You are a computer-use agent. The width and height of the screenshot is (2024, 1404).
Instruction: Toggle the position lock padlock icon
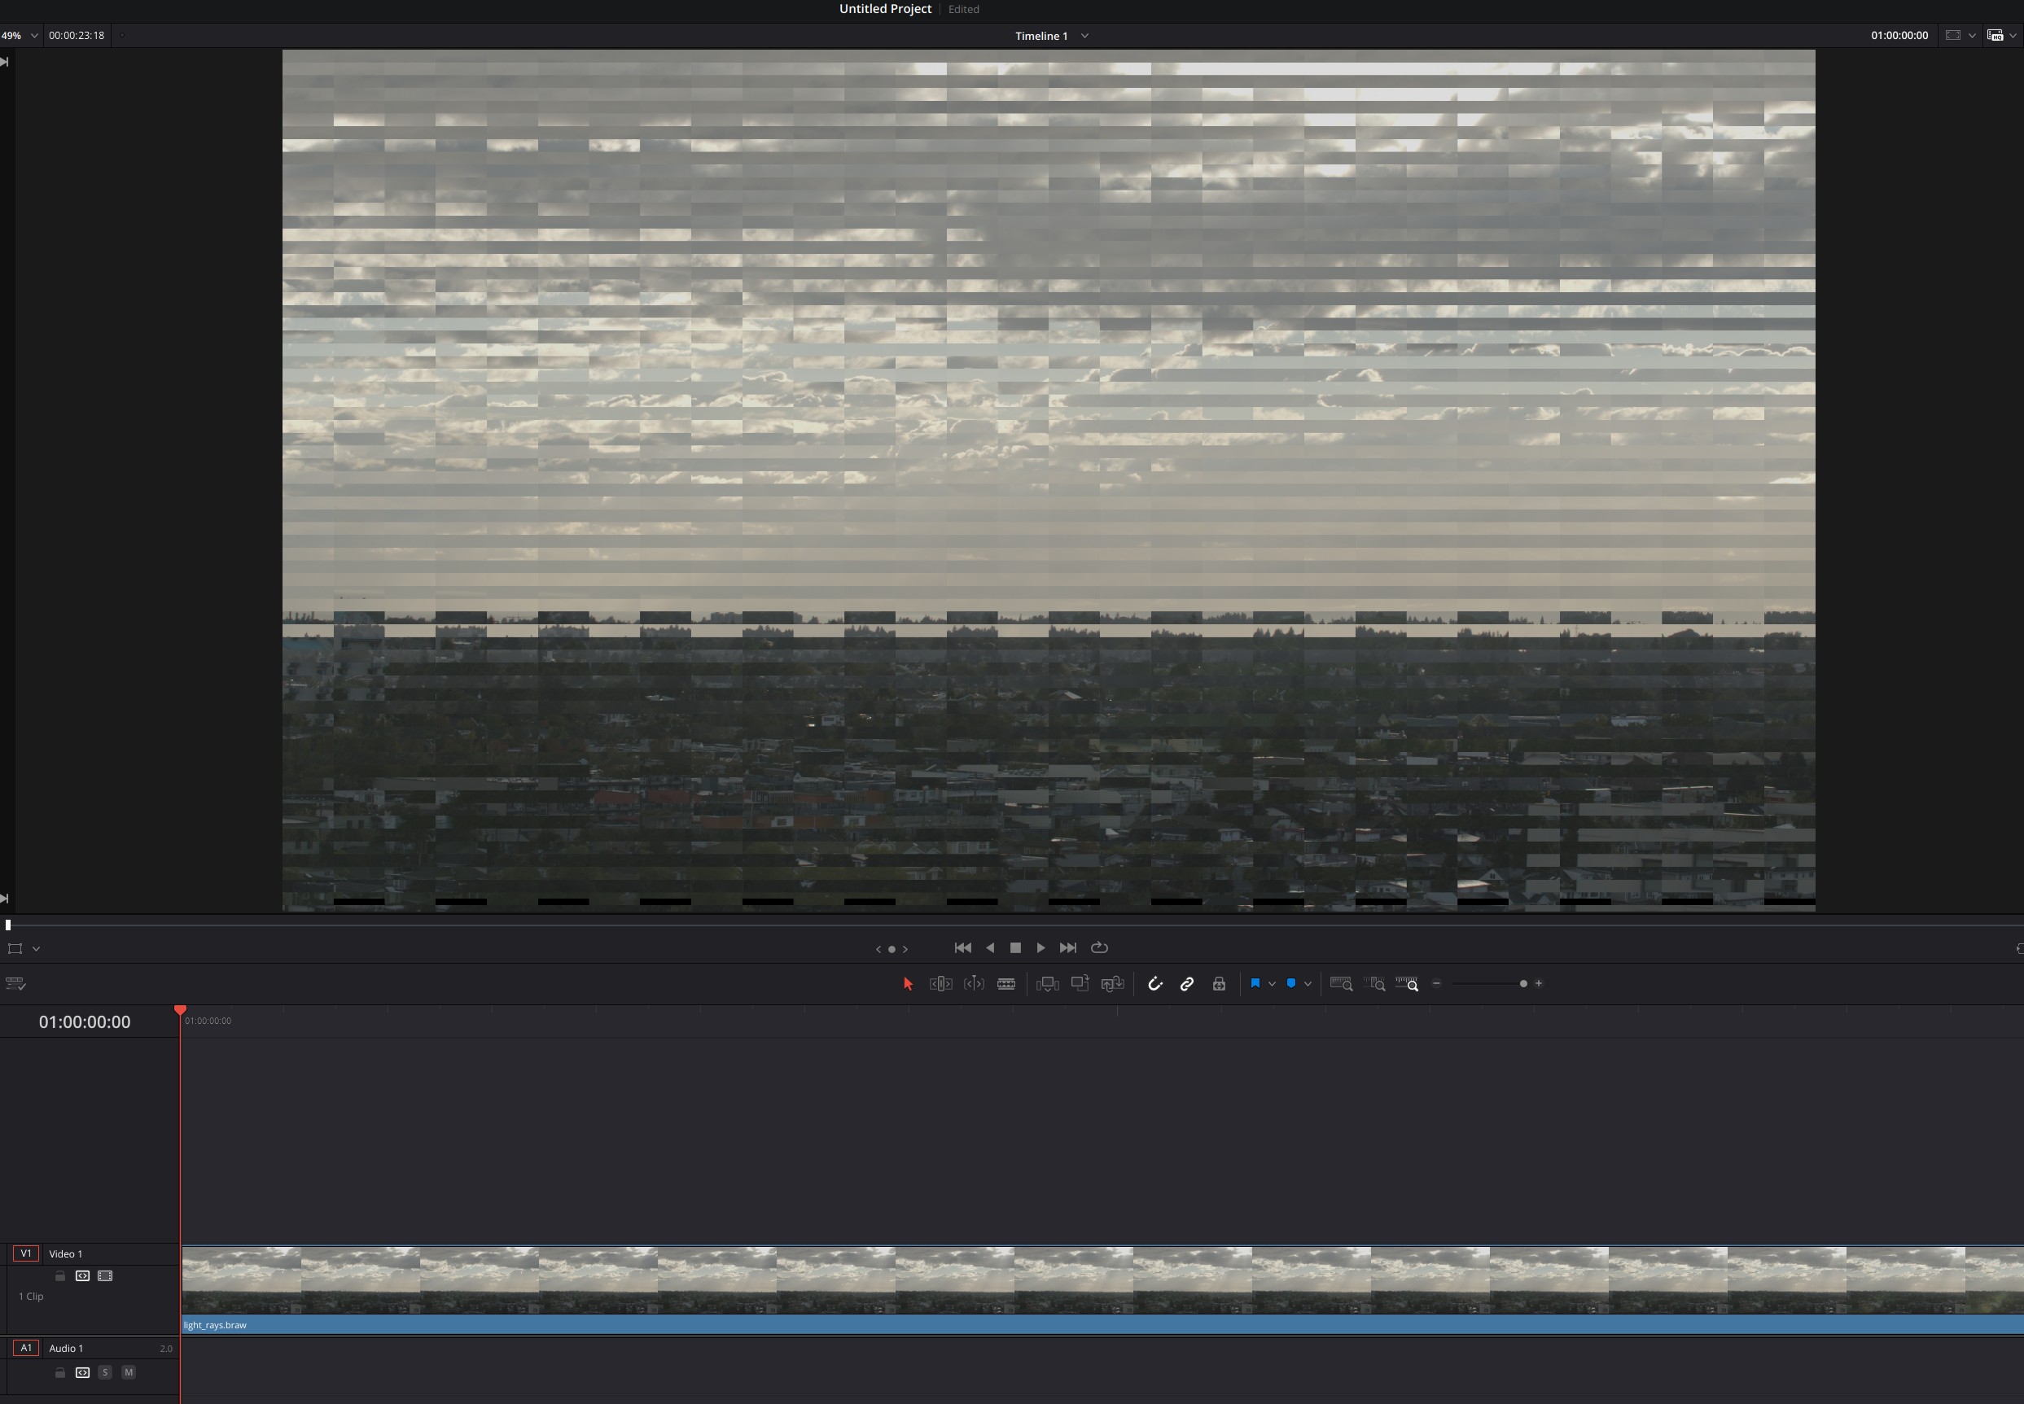[x=1220, y=983]
